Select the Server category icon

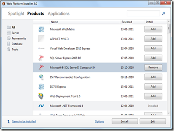[9, 33]
